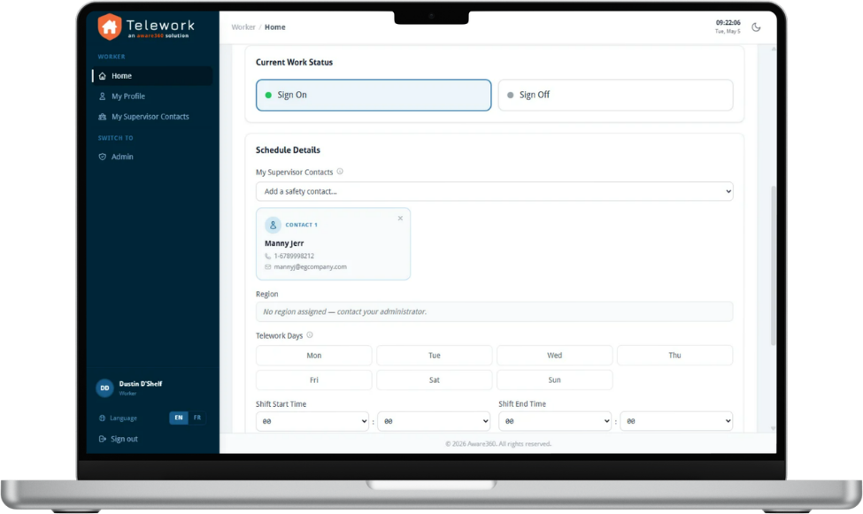
Task: Click the Telework house logo icon
Action: point(110,27)
